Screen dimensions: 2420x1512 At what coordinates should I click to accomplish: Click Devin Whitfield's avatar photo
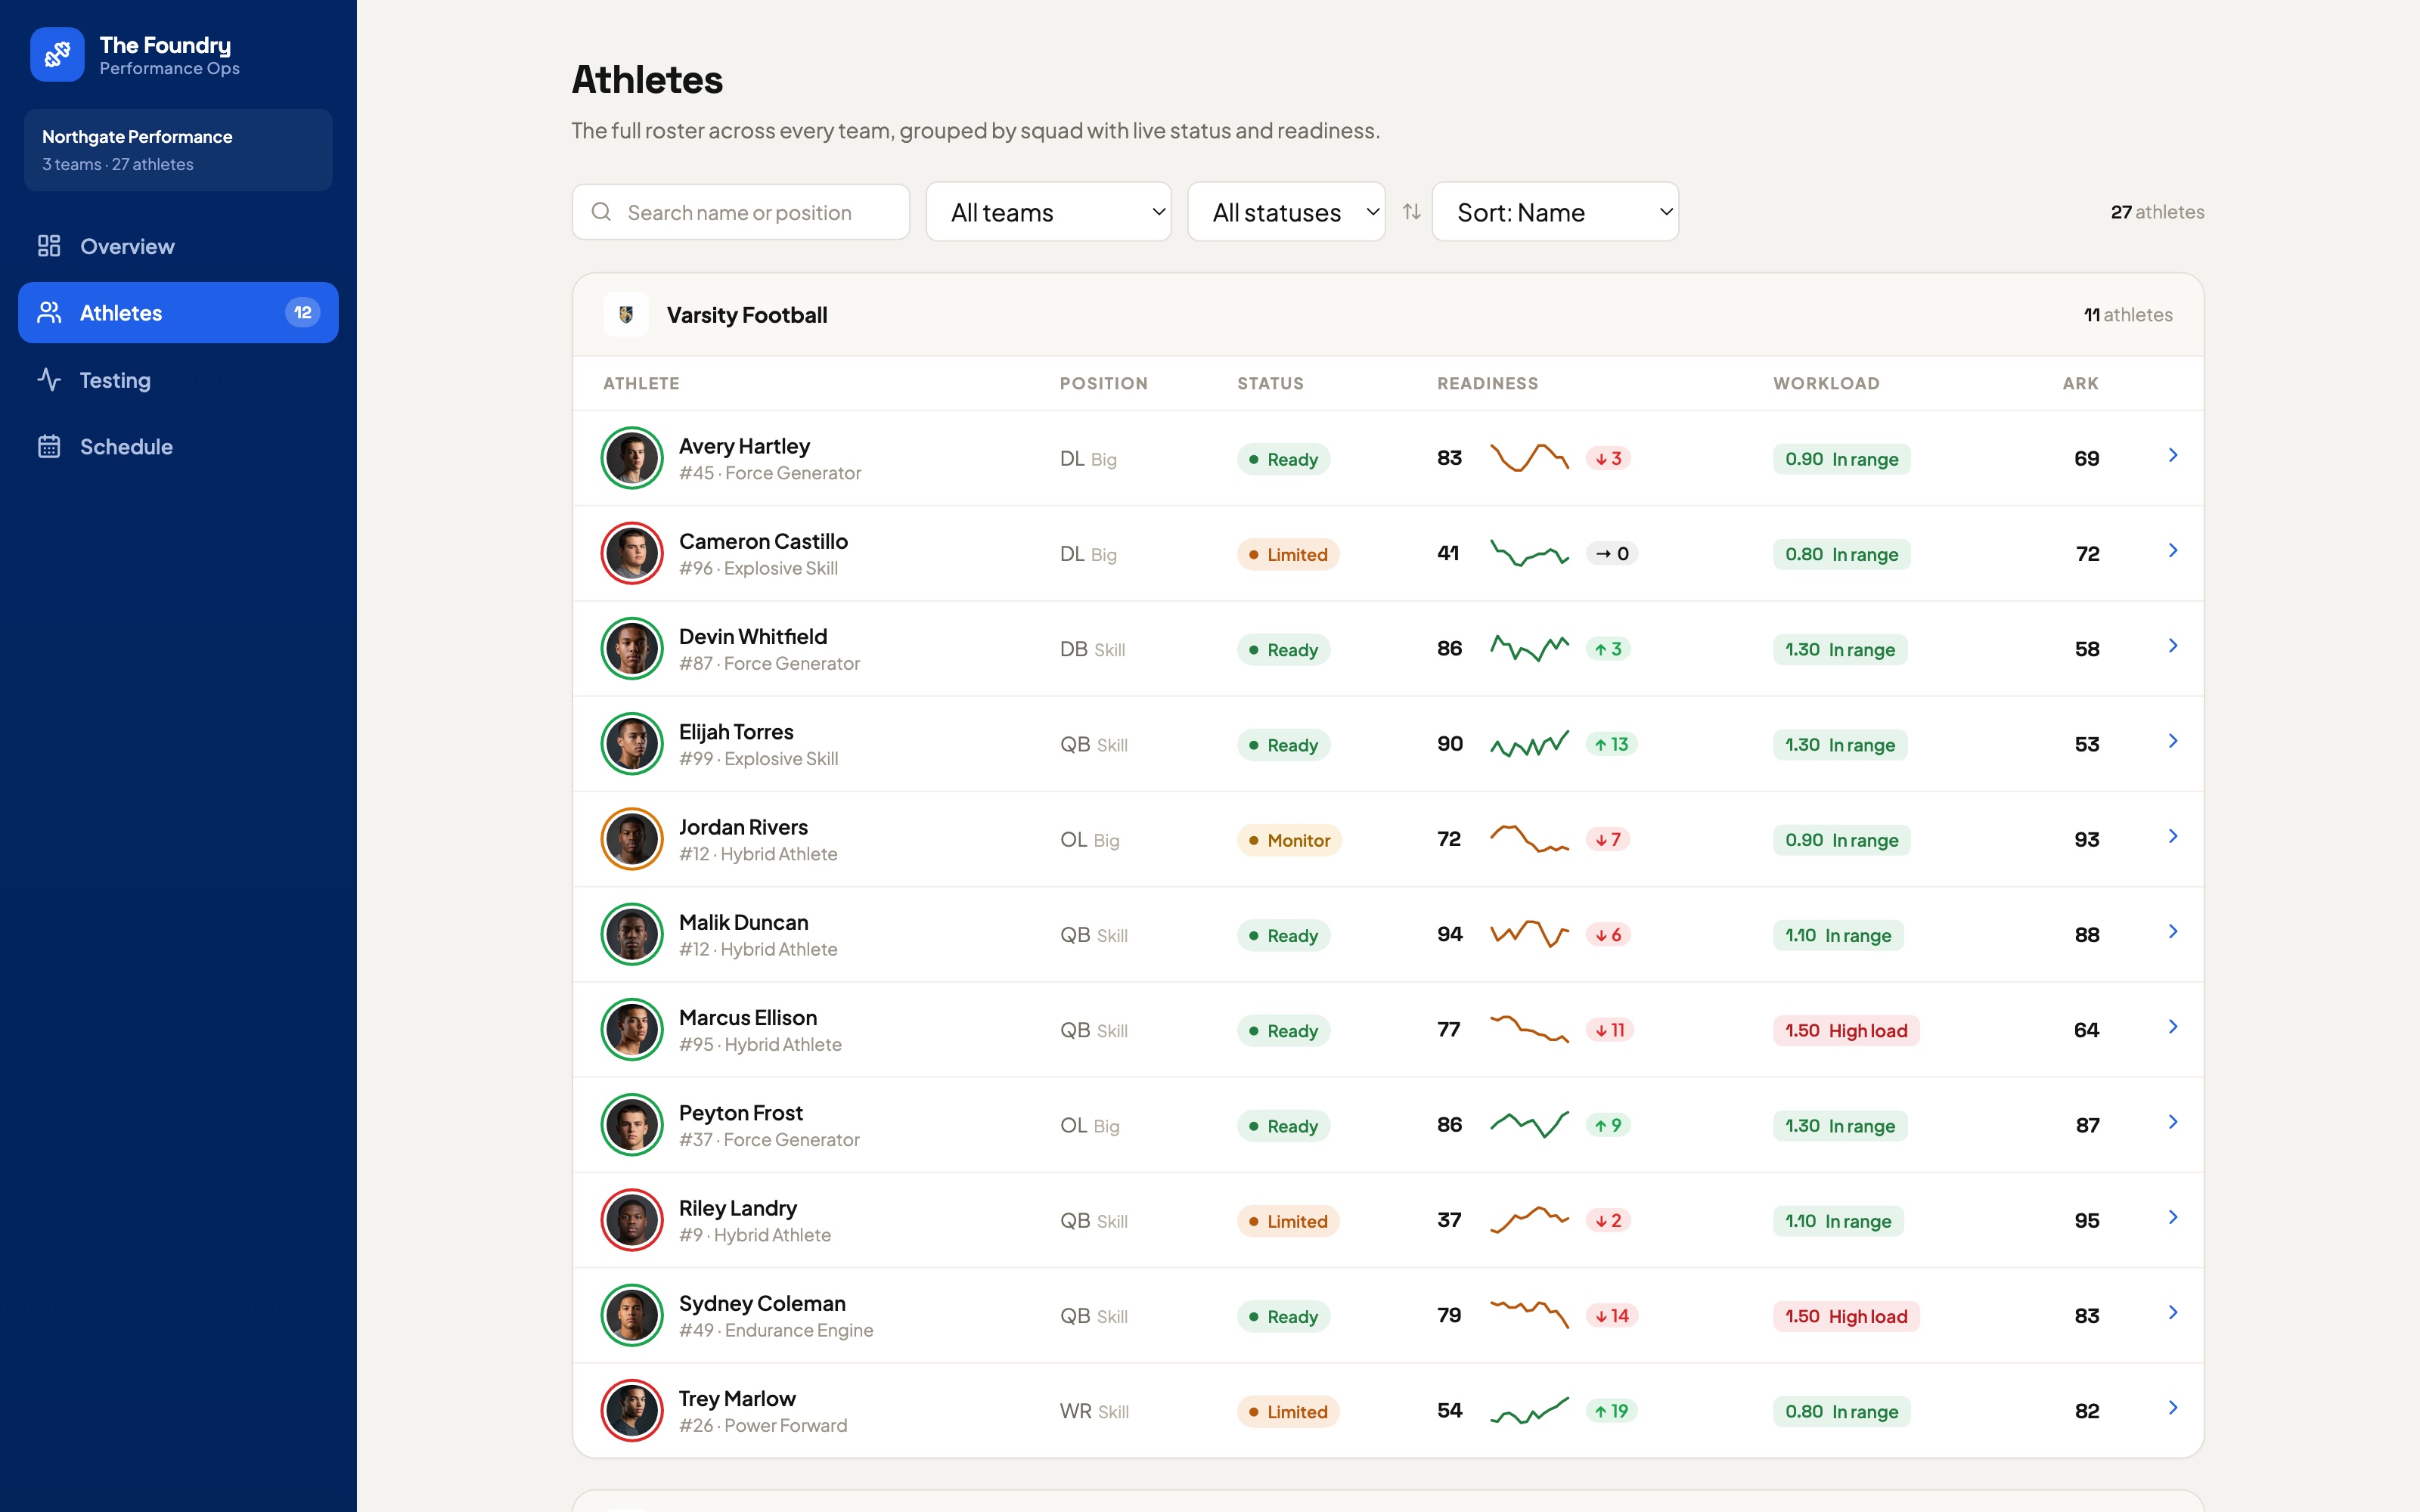pyautogui.click(x=632, y=648)
